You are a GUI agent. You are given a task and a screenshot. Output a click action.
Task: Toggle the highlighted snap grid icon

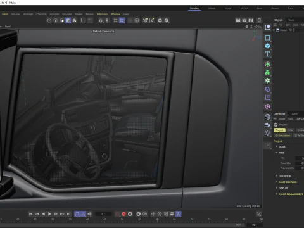click(x=122, y=20)
